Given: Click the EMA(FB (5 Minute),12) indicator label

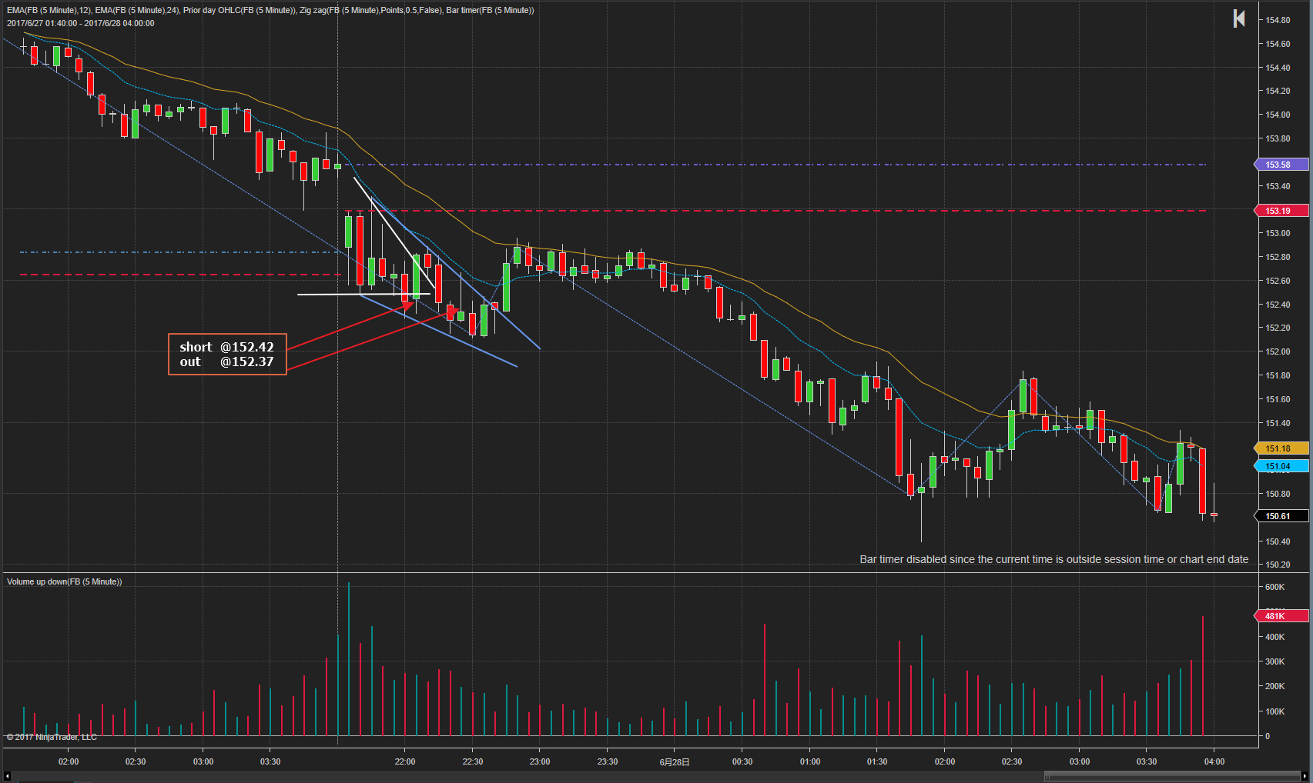Looking at the screenshot, I should click(49, 10).
